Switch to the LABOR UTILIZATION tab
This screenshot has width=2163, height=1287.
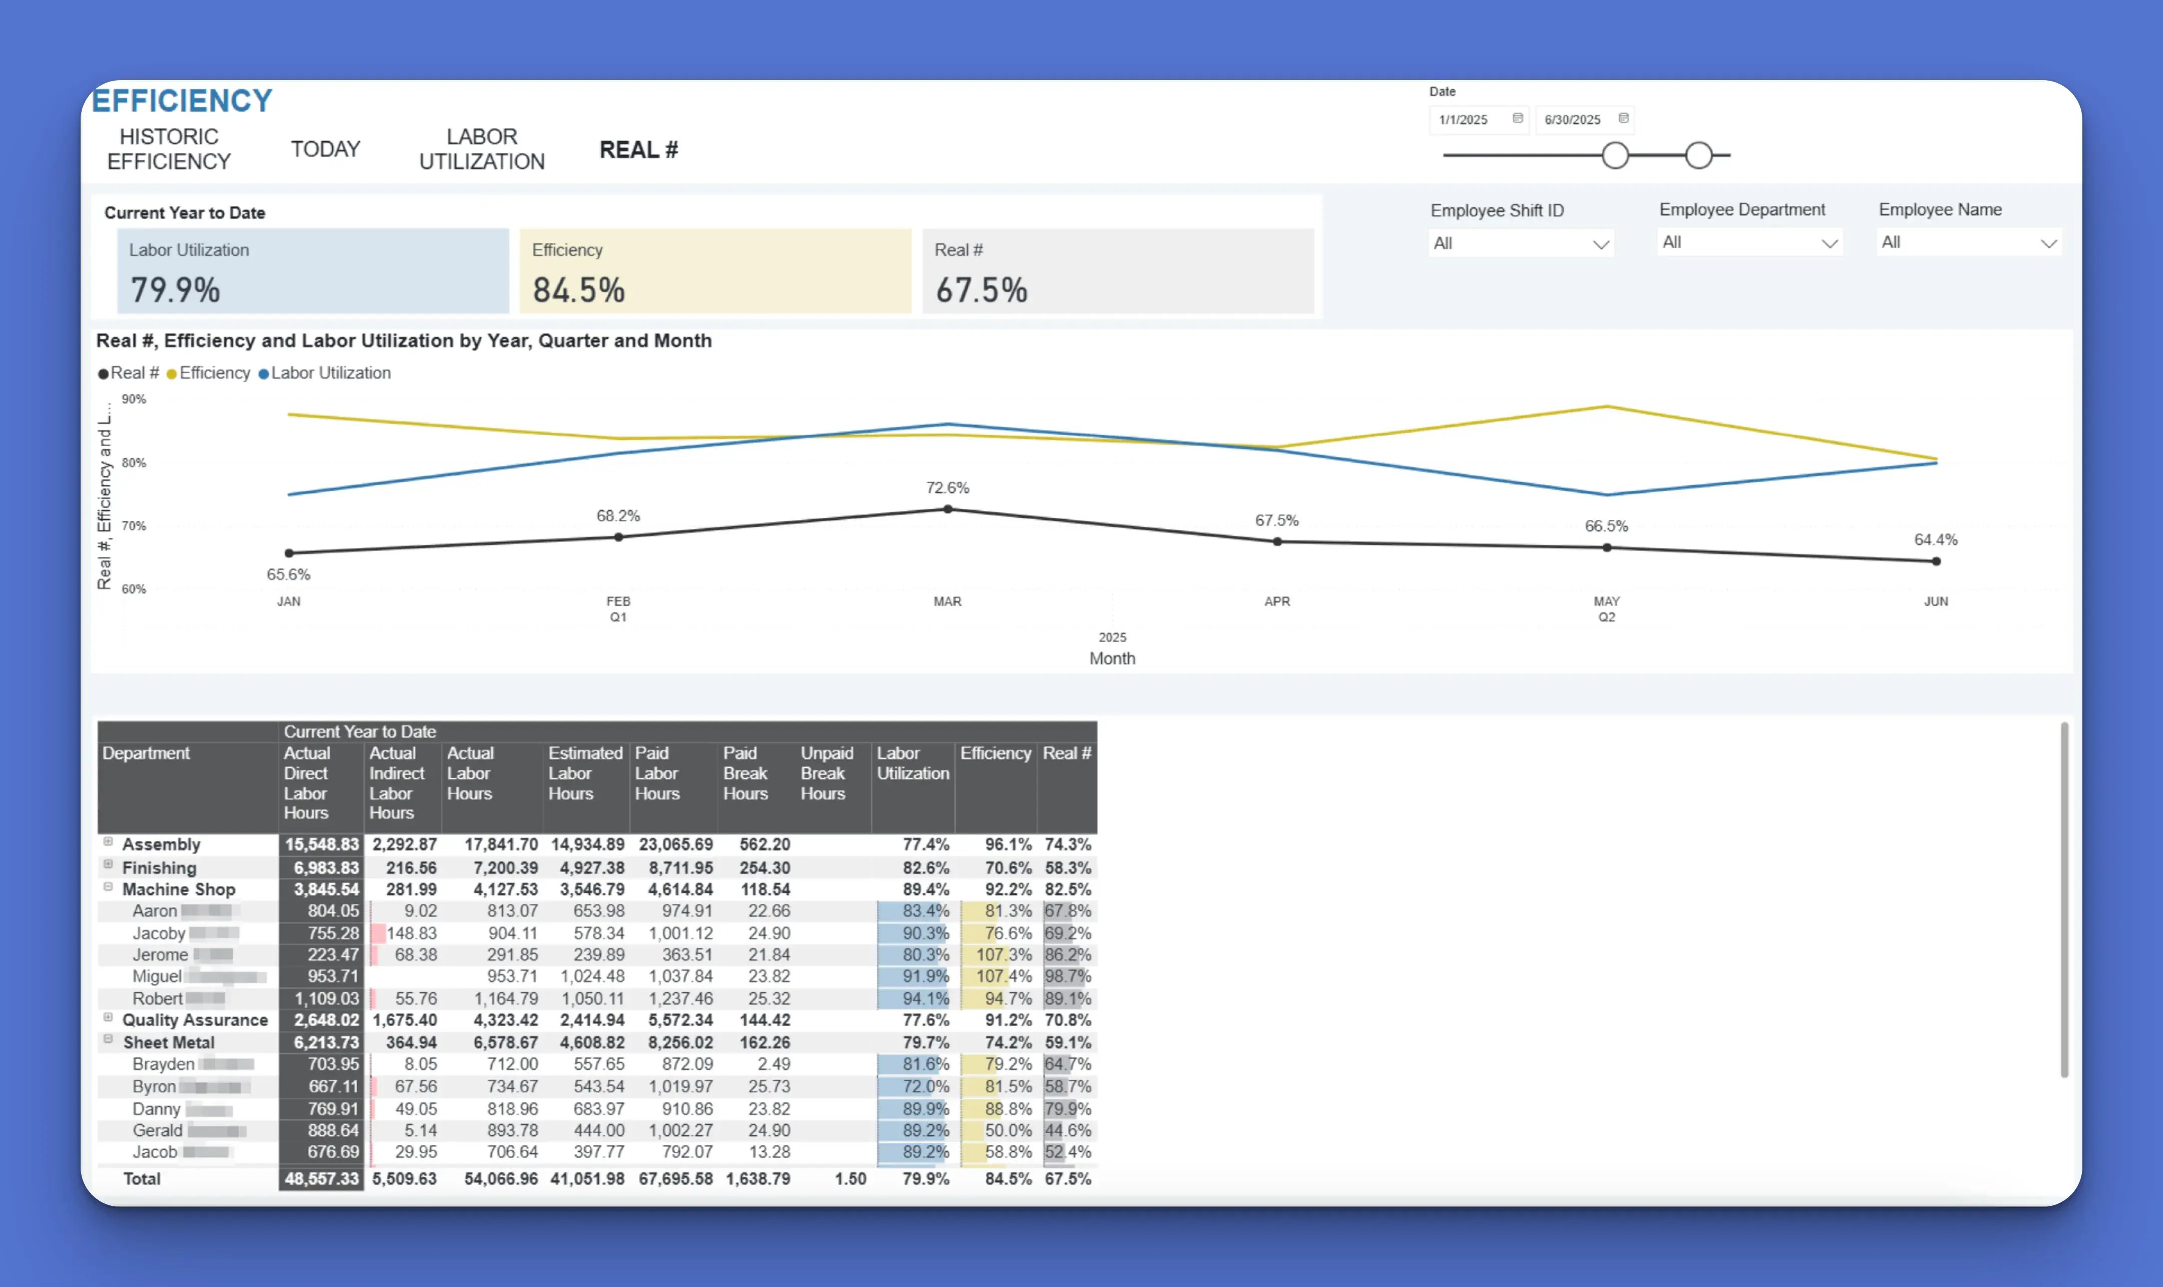click(482, 148)
